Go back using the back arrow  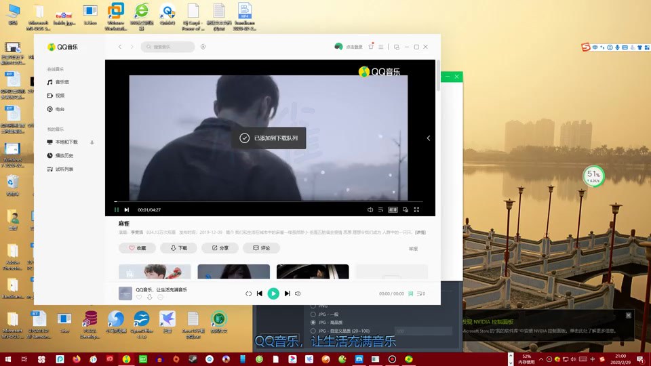point(120,47)
